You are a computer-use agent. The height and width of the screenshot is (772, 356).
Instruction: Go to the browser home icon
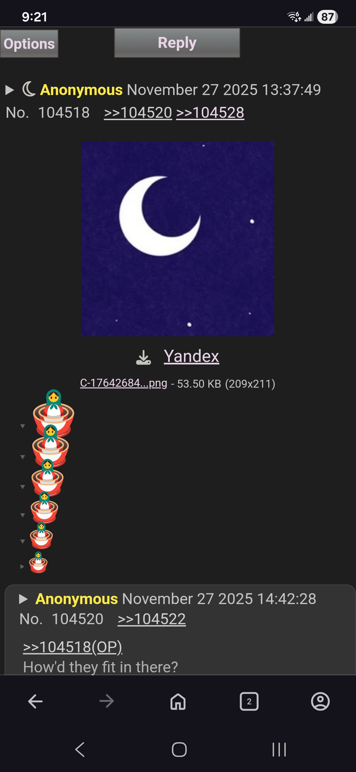tap(178, 701)
